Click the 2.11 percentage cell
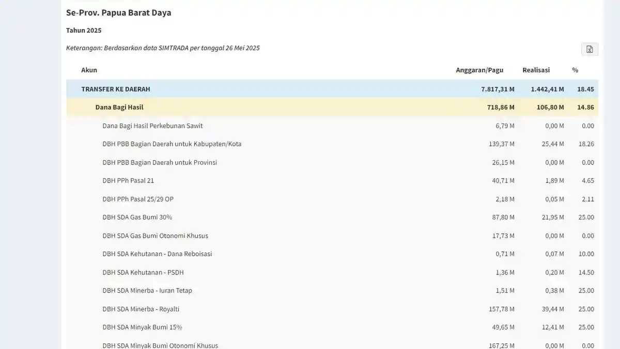 (587, 199)
